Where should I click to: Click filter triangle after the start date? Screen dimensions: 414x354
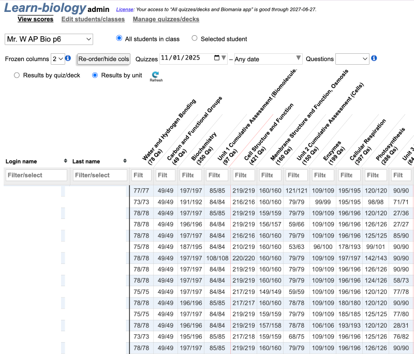click(224, 58)
